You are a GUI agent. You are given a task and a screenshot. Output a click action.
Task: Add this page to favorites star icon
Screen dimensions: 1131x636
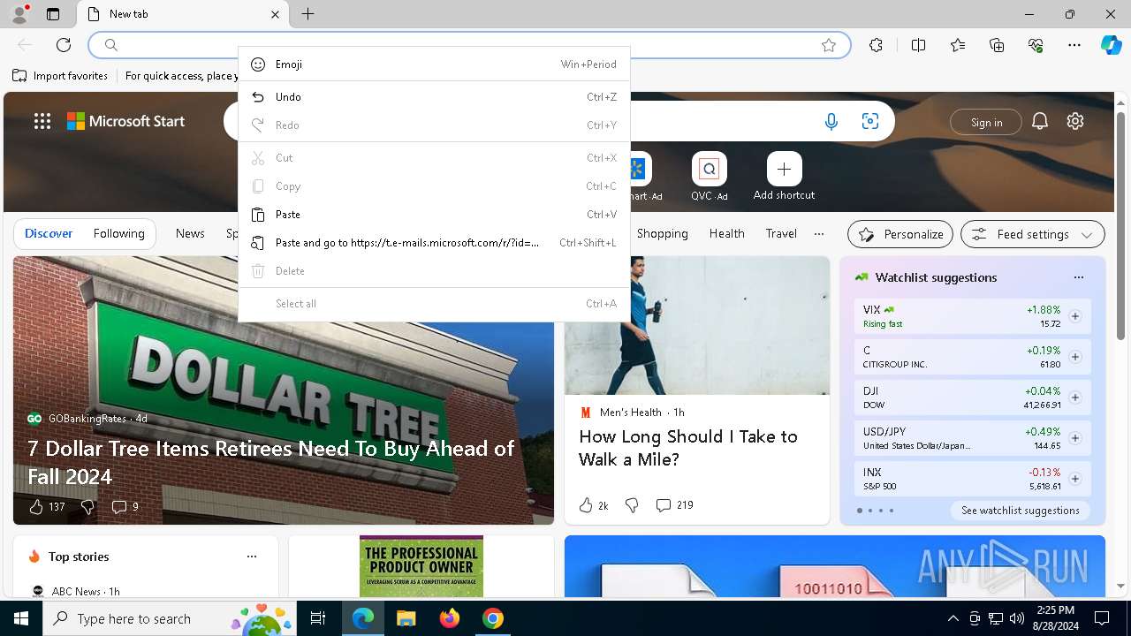coord(829,45)
